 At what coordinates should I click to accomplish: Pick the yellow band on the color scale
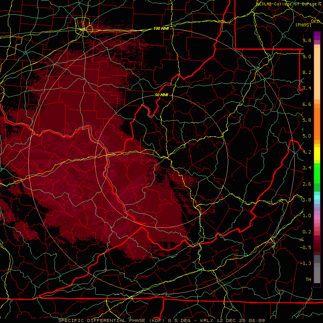[317, 154]
